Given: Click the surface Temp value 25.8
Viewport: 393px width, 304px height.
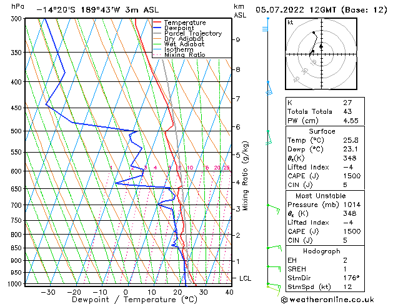Looking at the screenshot, I should tap(351, 140).
